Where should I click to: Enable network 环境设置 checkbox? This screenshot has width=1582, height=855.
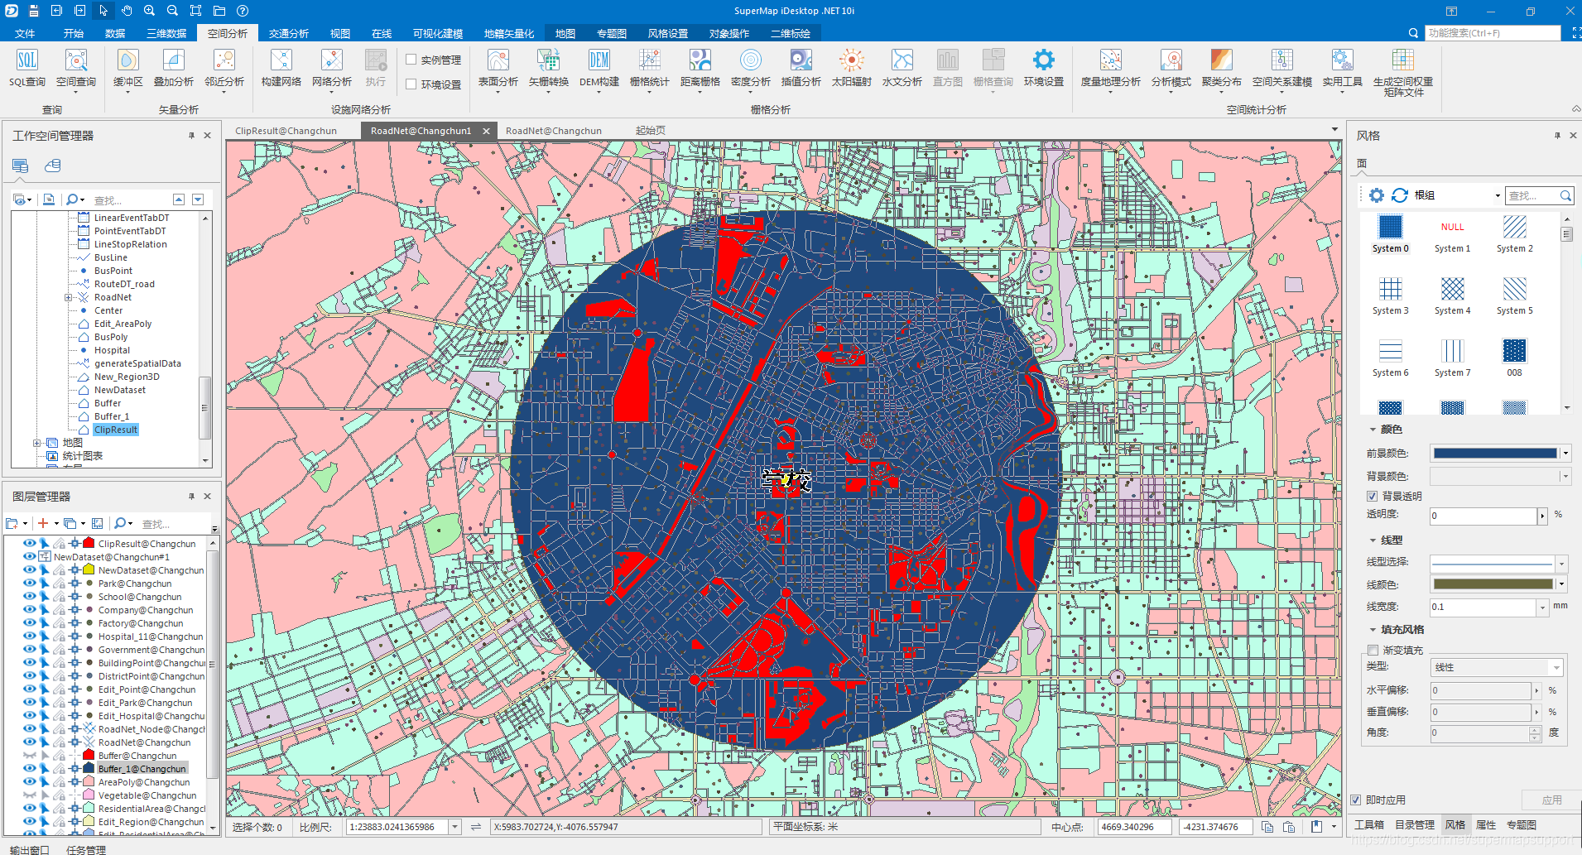(x=411, y=84)
